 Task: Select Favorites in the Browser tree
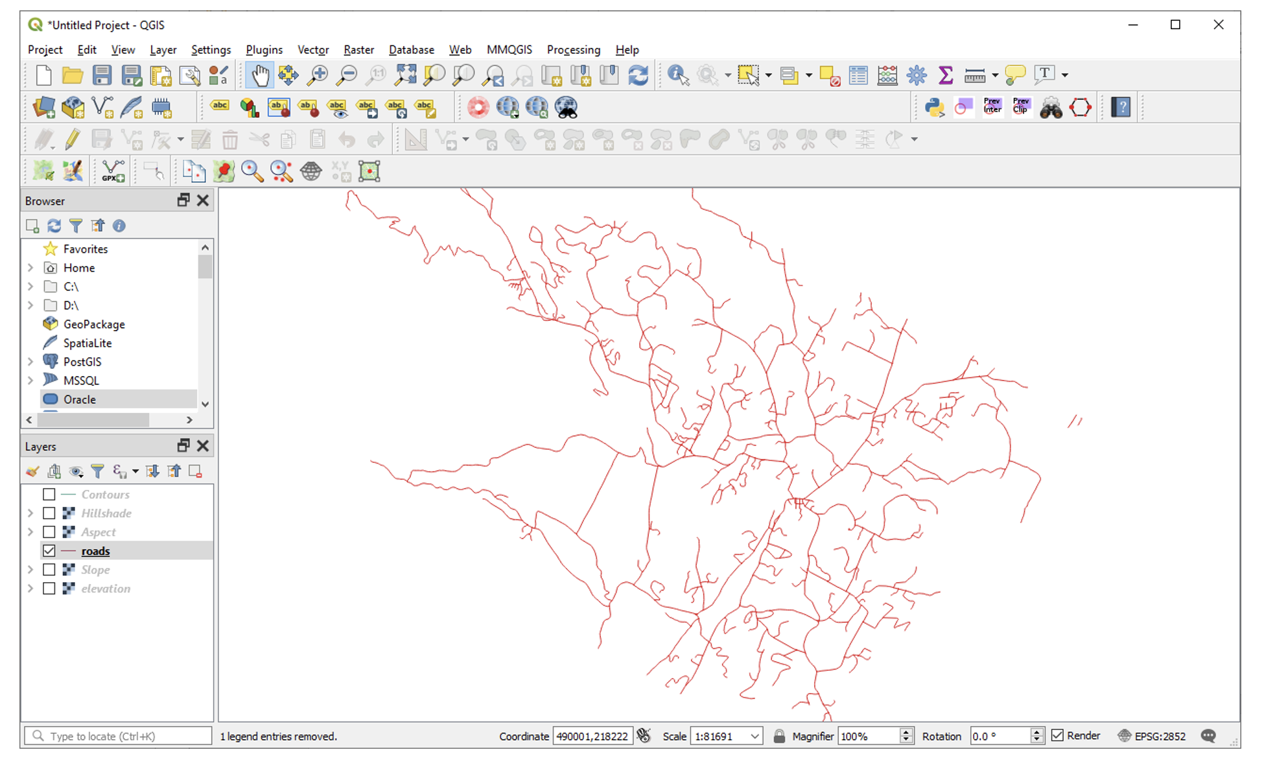coord(86,249)
